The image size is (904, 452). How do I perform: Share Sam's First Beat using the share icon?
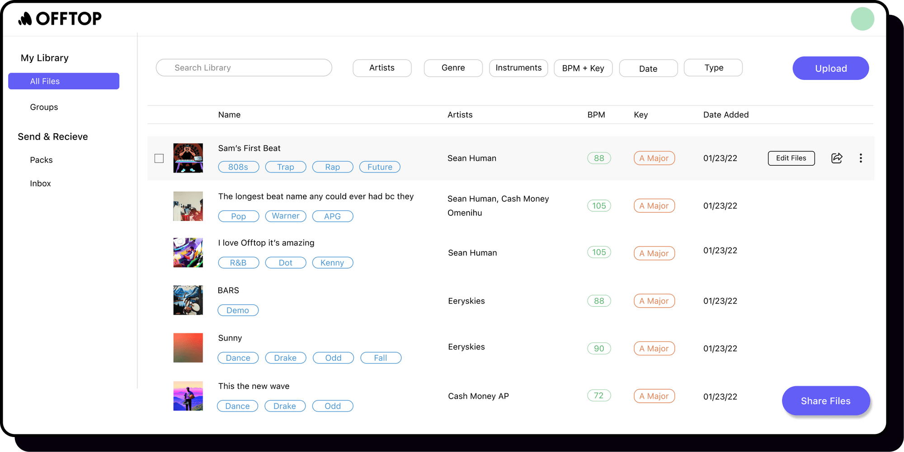(x=837, y=158)
